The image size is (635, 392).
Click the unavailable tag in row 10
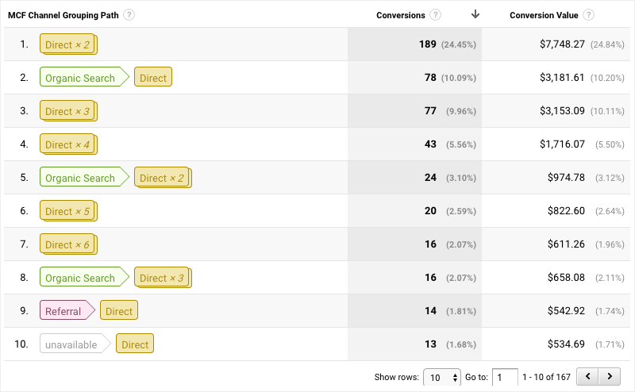pos(72,344)
